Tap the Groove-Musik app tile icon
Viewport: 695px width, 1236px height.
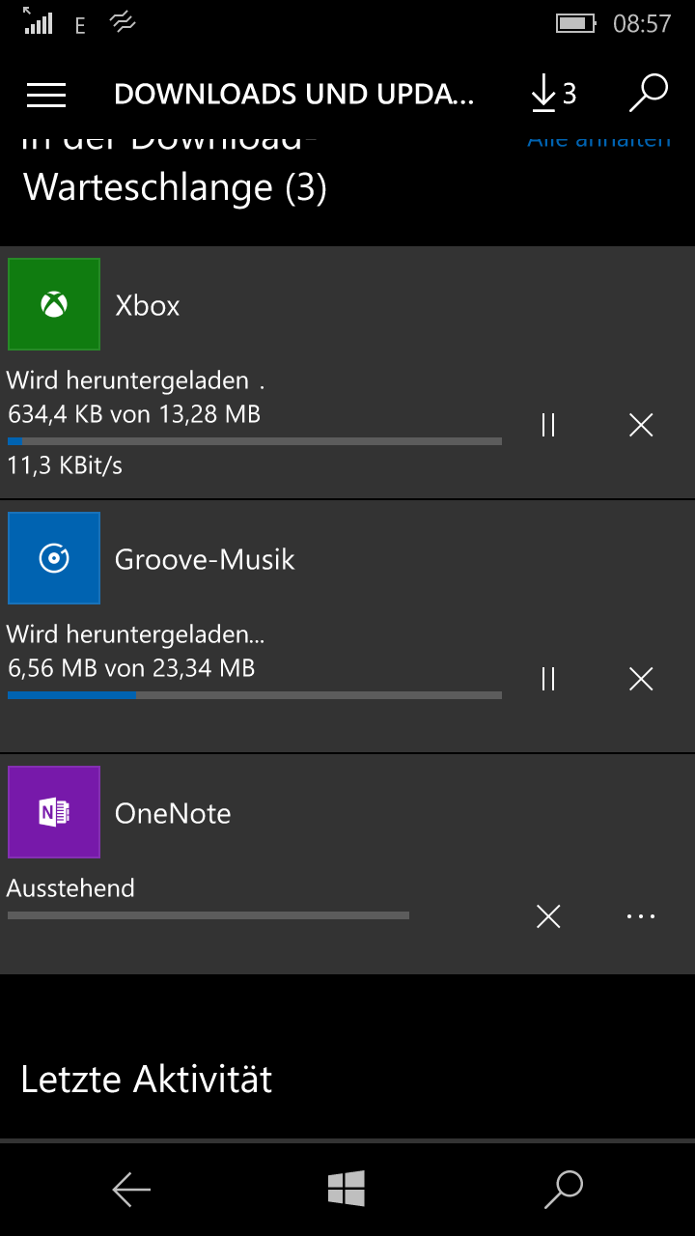(54, 558)
